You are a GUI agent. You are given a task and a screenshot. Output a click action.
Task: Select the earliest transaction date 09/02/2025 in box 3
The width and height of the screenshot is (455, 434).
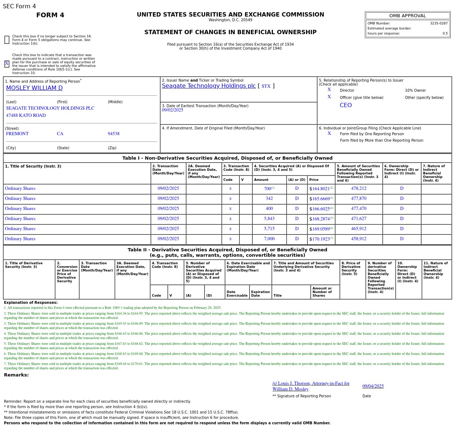click(172, 110)
